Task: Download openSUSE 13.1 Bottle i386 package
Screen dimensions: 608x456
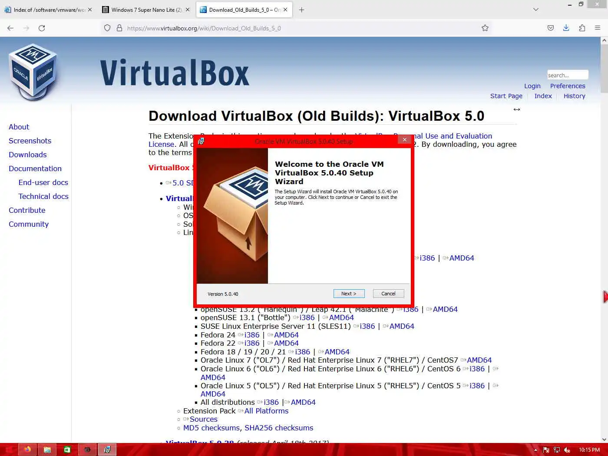Action: [x=307, y=317]
